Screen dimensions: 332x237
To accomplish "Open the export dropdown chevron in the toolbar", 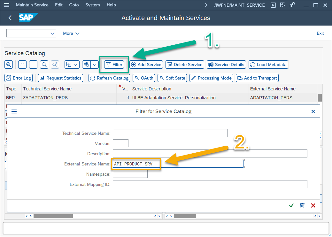I will (75, 65).
